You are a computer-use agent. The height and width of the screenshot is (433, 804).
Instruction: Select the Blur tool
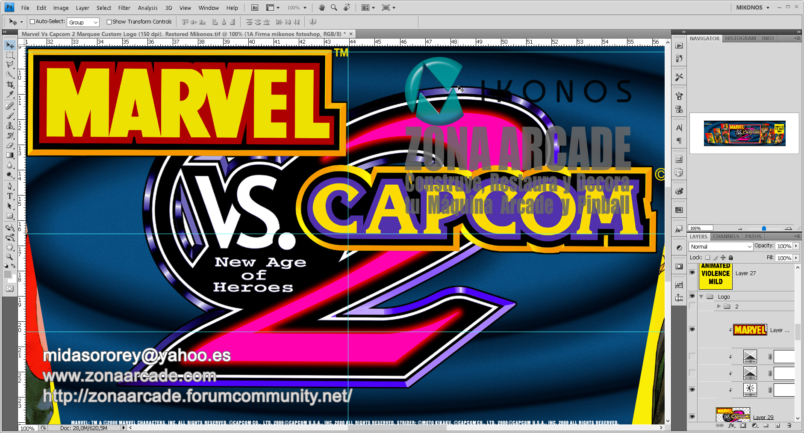(10, 165)
